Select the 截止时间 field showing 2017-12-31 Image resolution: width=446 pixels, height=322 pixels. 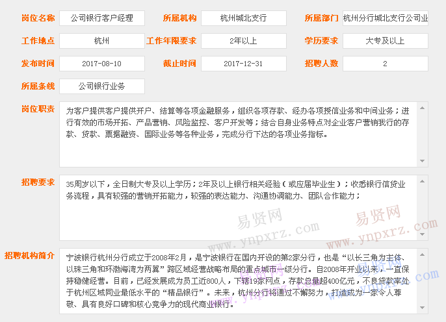243,64
